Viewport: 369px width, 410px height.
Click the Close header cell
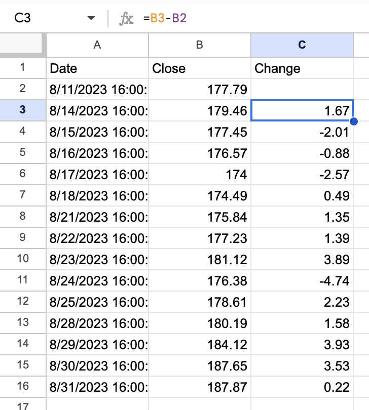coord(200,68)
